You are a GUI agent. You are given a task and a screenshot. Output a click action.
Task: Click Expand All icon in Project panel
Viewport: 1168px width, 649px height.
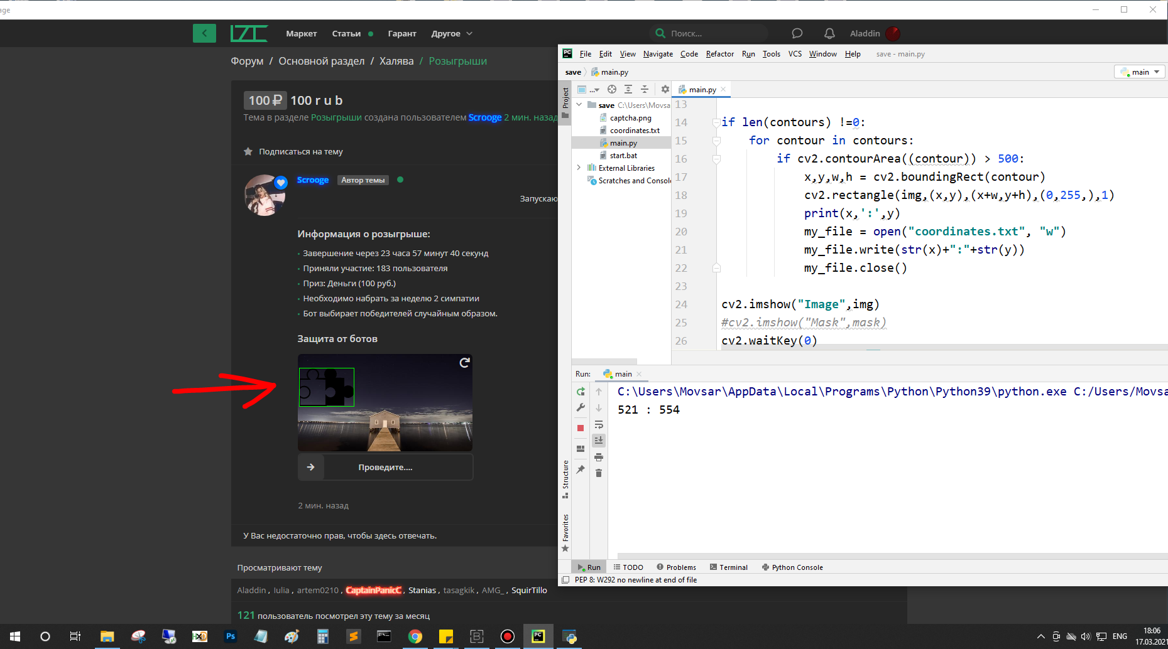coord(628,90)
